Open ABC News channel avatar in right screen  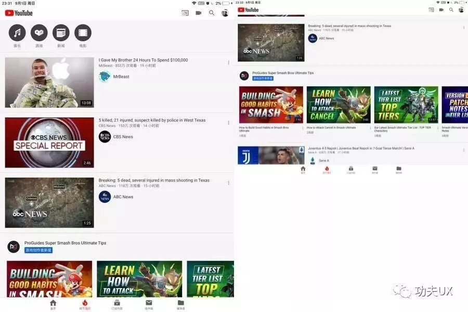[313, 38]
